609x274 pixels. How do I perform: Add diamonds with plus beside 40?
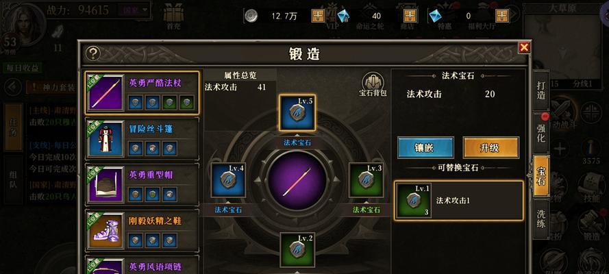(x=410, y=16)
